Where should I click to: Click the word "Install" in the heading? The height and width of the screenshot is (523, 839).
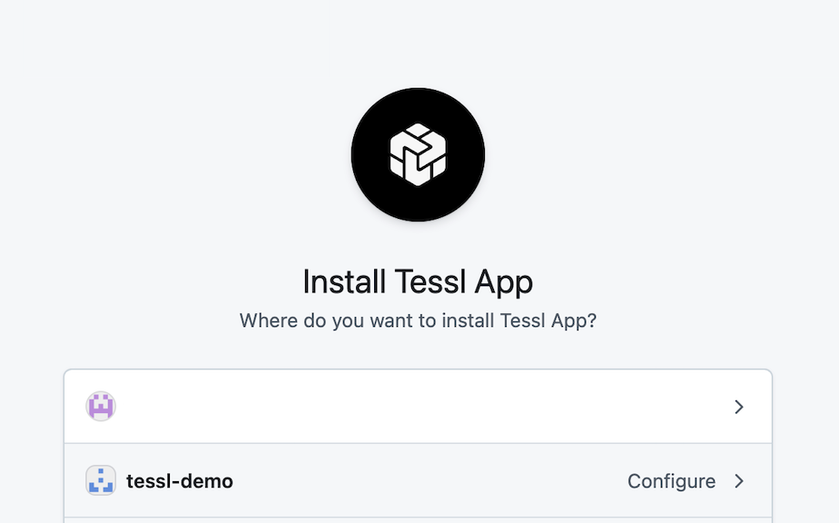344,281
